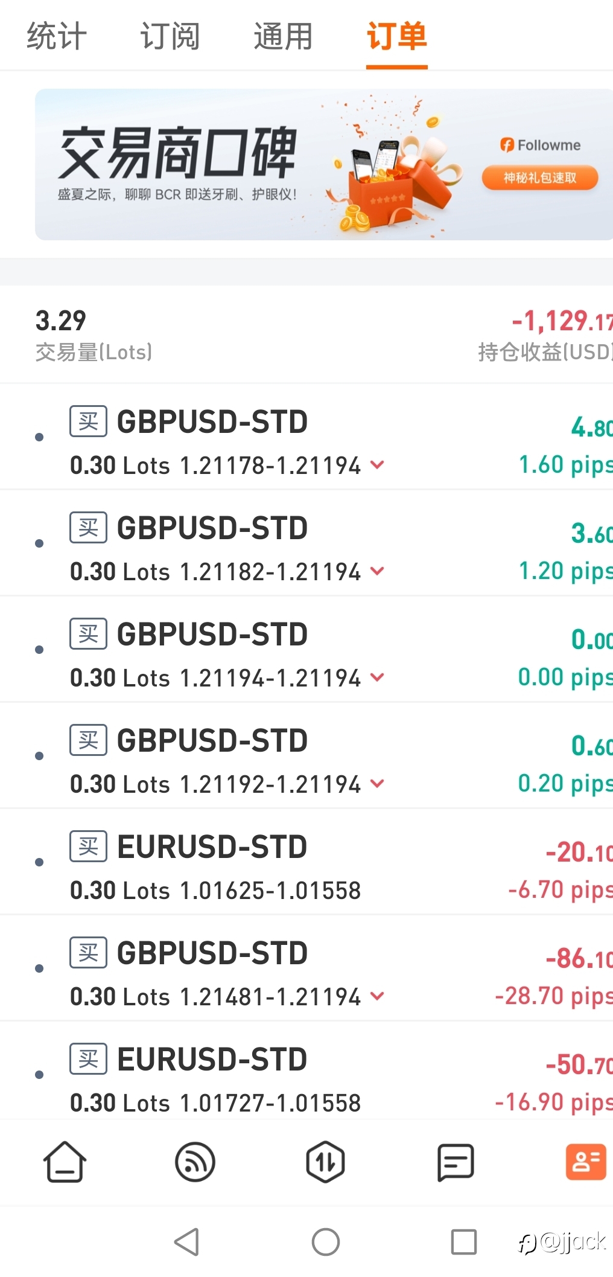Screen dimensions: 613x1277
Task: Tap the trade arrows hexagon icon
Action: [325, 1162]
